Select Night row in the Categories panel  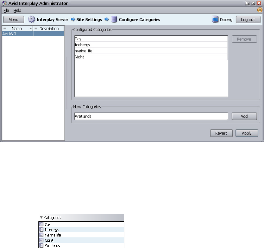click(x=81, y=240)
